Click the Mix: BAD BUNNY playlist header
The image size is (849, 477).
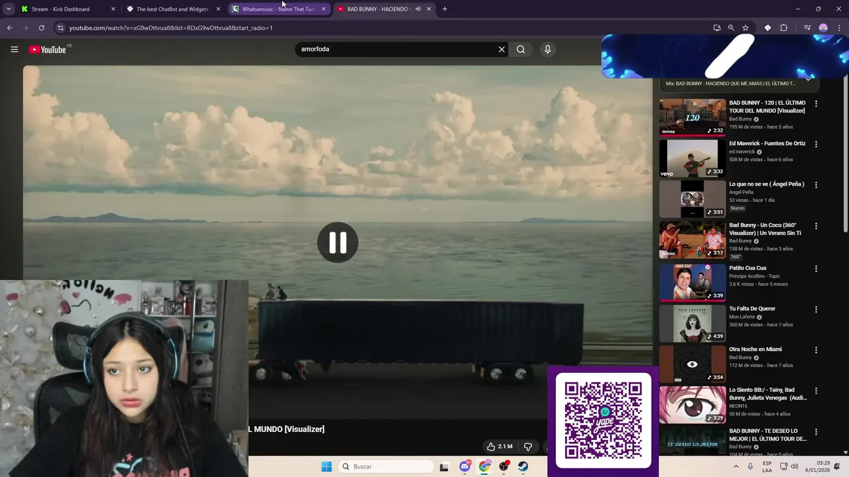click(x=730, y=83)
